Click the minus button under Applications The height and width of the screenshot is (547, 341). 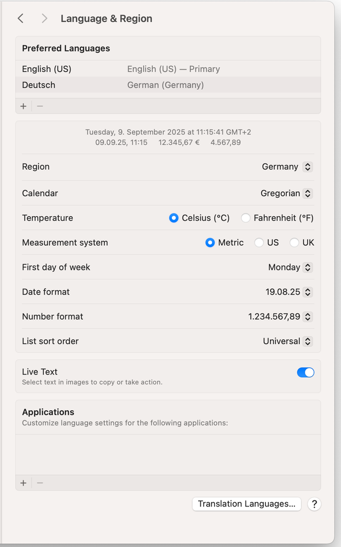(x=40, y=483)
